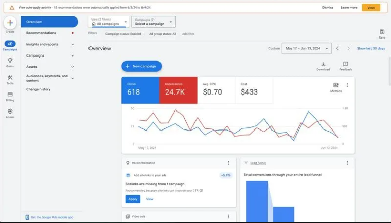
Task: Open the Billing card icon
Action: (10, 95)
